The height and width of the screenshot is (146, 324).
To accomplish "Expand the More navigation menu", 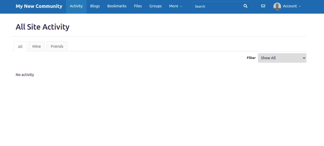I will tap(175, 6).
